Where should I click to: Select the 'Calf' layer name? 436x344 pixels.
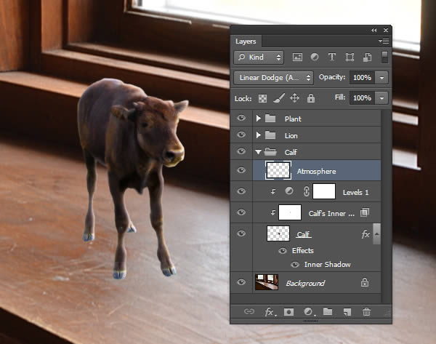point(304,234)
